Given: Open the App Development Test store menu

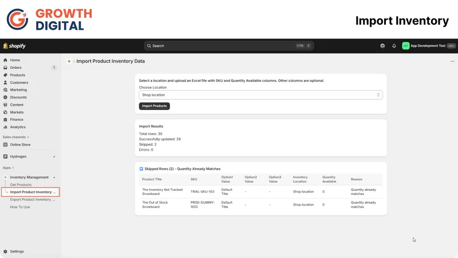Looking at the screenshot, I should click(428, 46).
